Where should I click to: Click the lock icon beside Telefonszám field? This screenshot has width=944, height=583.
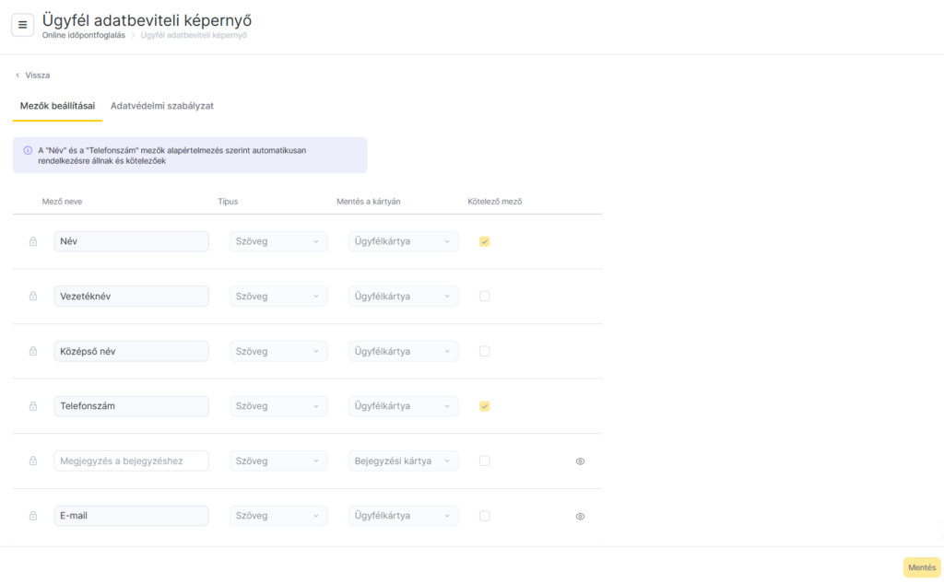(x=33, y=406)
